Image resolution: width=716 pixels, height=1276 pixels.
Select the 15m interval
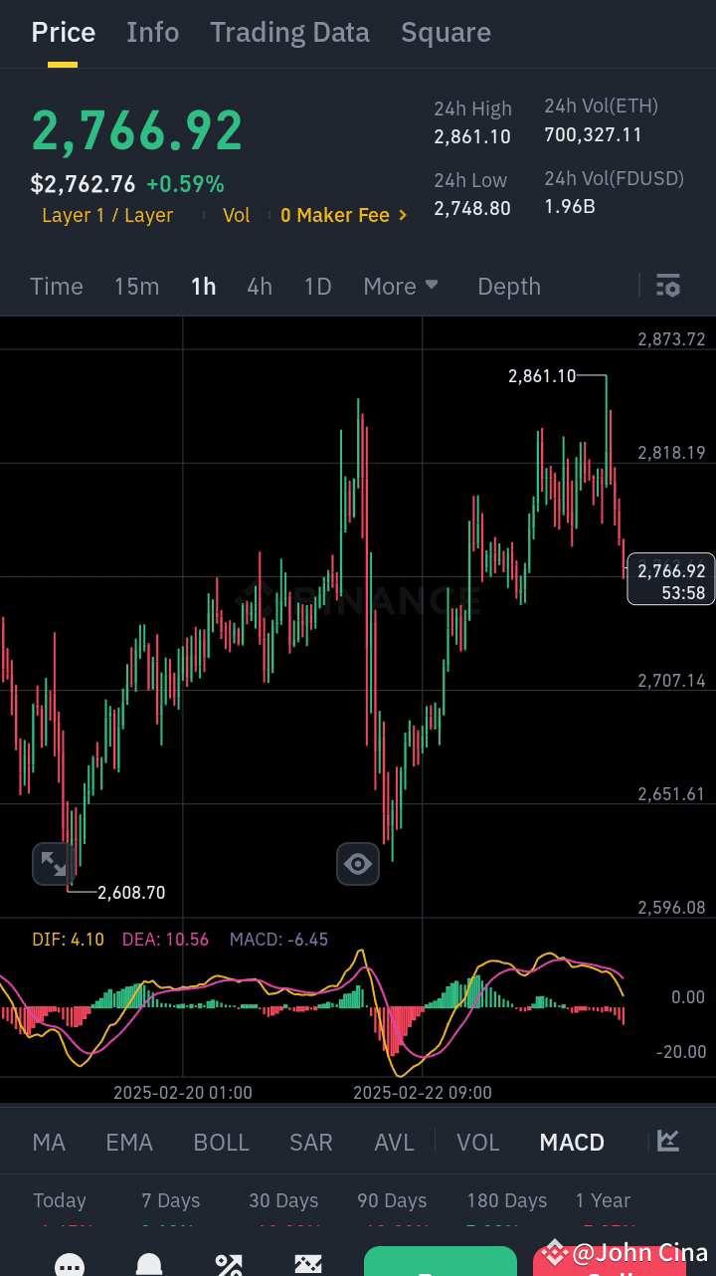136,287
